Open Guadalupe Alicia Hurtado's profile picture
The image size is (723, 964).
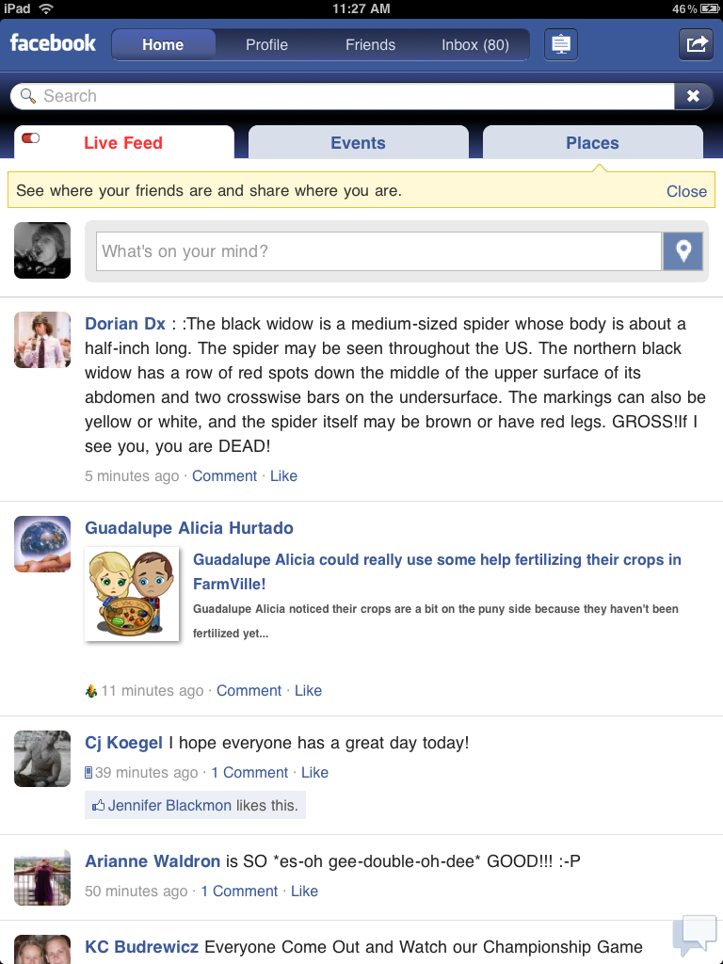click(42, 544)
